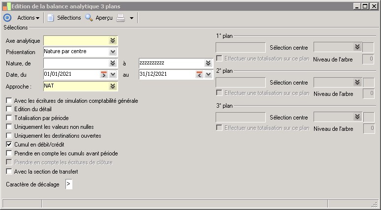Open the dropdown arrow next to the printer
The width and height of the screenshot is (381, 210).
pyautogui.click(x=131, y=18)
